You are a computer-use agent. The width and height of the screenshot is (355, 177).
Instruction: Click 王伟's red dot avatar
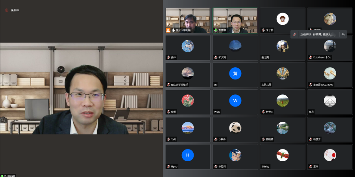pyautogui.click(x=330, y=155)
